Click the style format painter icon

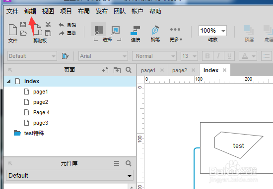[x=65, y=56]
